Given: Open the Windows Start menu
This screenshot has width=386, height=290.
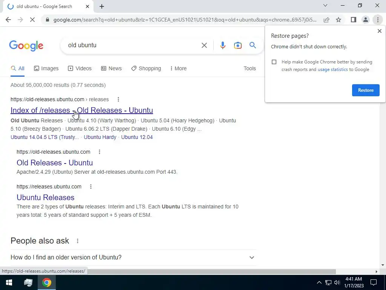Looking at the screenshot, I should tap(9, 282).
